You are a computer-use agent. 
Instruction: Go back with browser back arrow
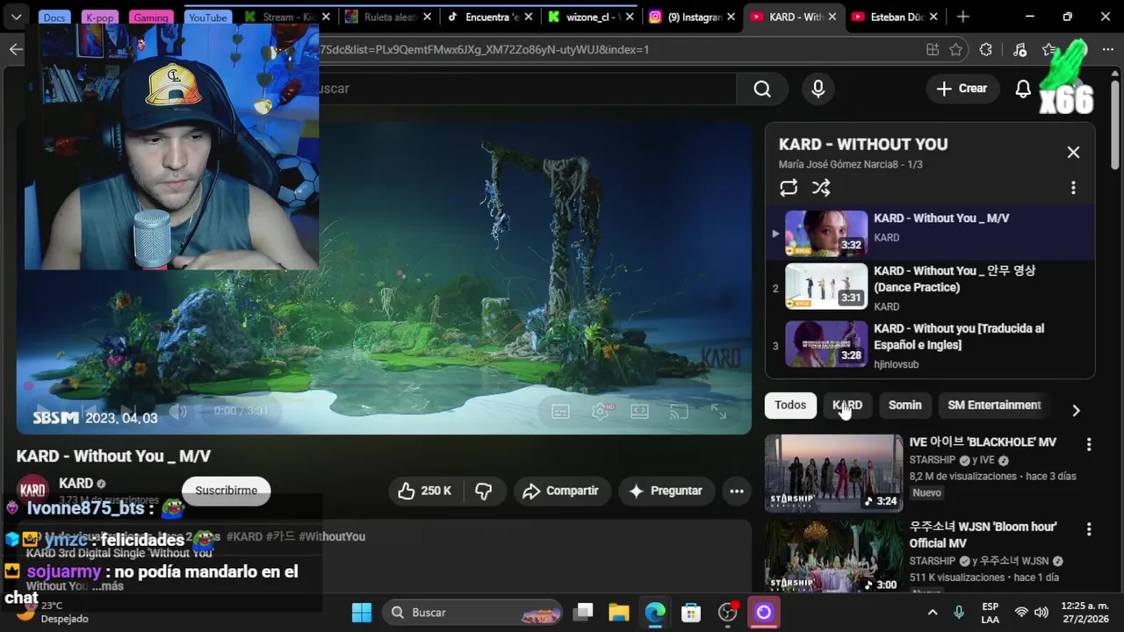click(16, 49)
